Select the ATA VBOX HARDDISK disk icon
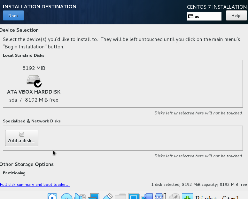Viewport: 248px width, 199px height. (34, 81)
